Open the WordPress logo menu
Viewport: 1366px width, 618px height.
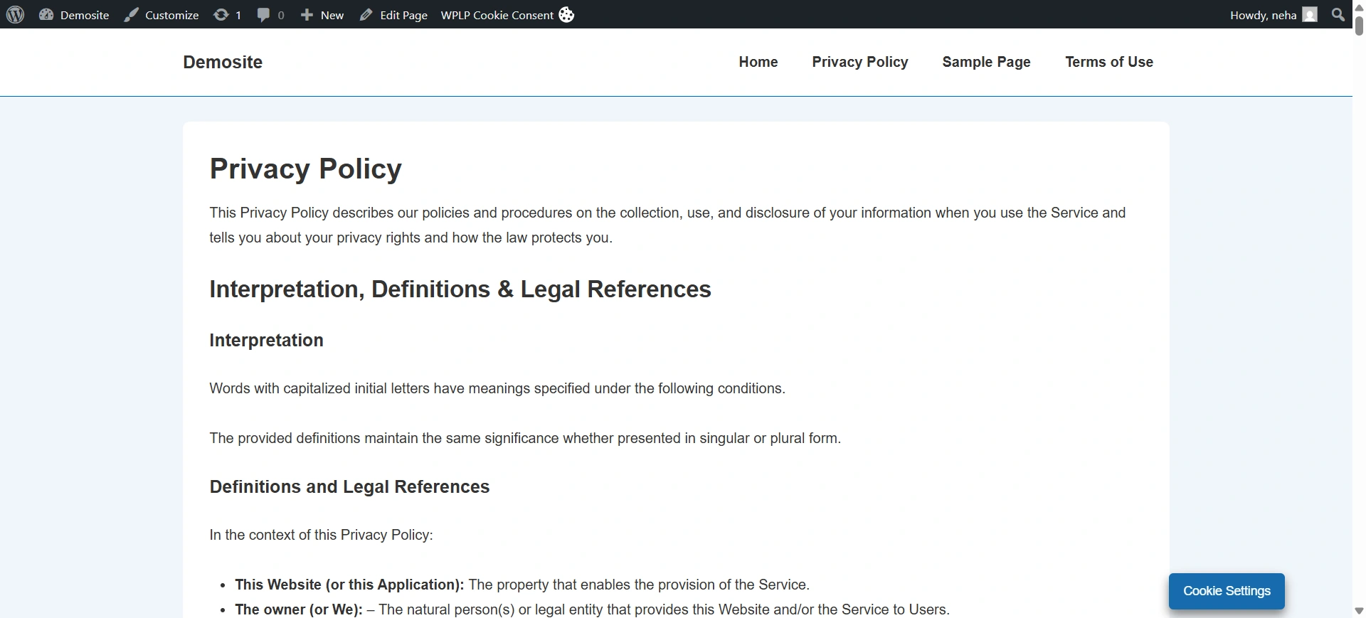click(15, 14)
